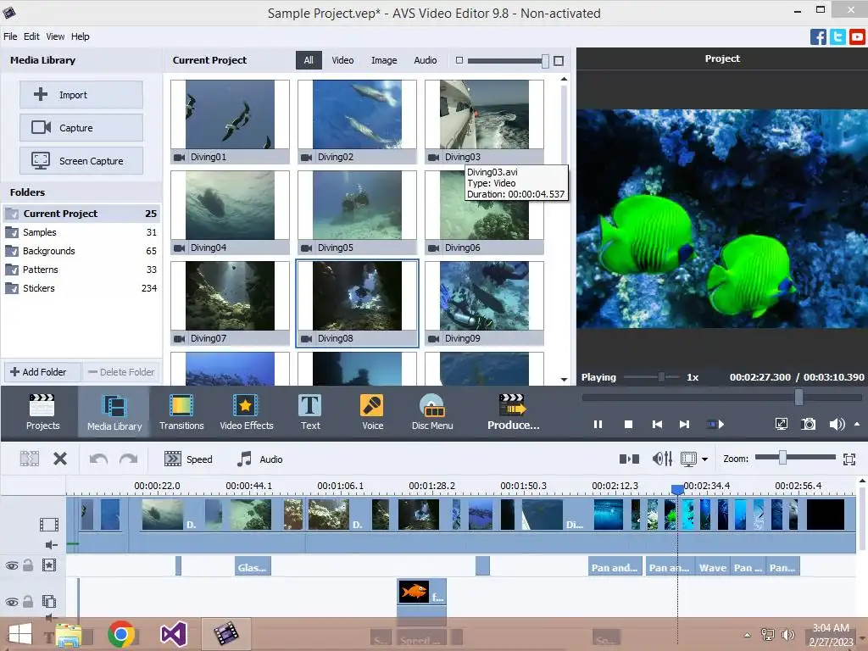Open the audio mixer icon
The height and width of the screenshot is (651, 868).
662,459
